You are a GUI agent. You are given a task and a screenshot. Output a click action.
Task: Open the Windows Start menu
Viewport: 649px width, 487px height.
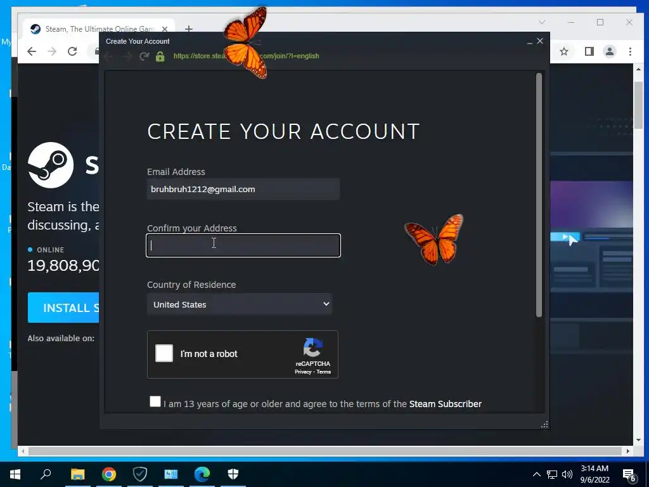coord(15,474)
